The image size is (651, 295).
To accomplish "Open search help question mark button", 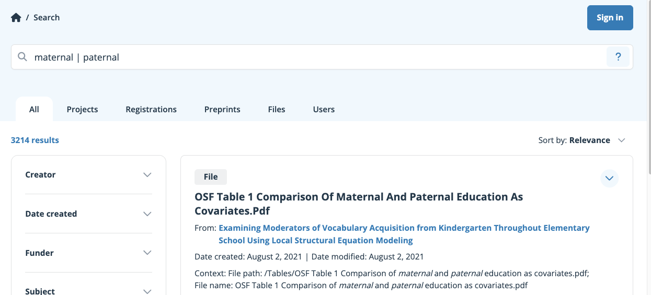I will pyautogui.click(x=618, y=57).
